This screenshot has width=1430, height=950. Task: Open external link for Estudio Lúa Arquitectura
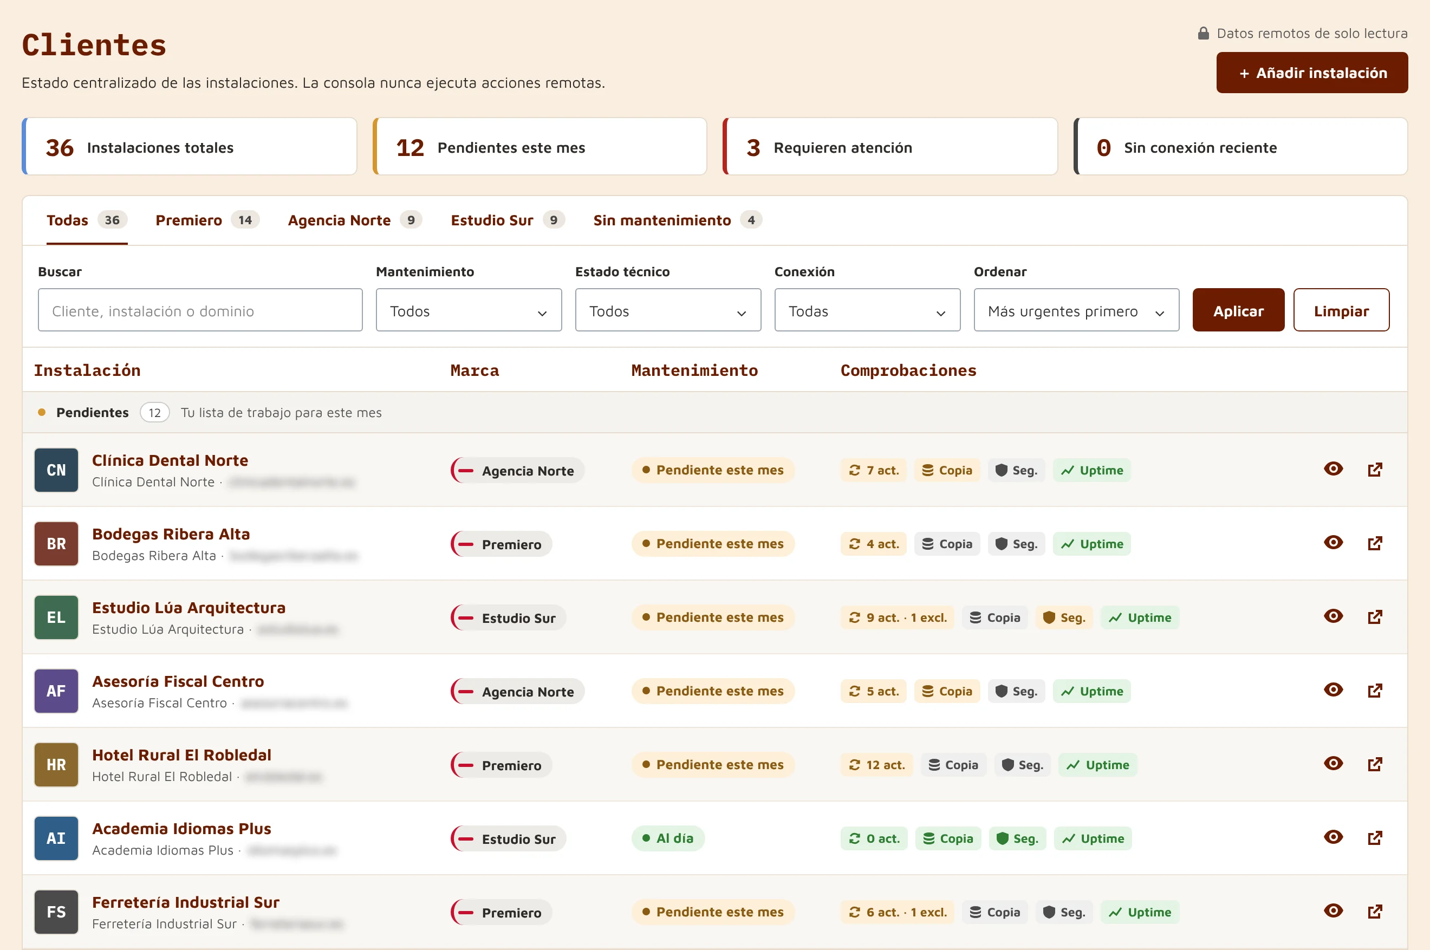(x=1375, y=617)
